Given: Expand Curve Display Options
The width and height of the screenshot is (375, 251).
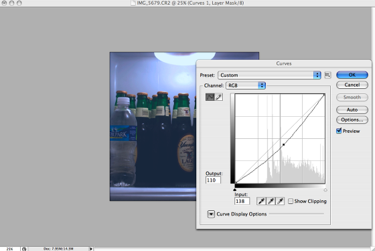Looking at the screenshot, I should point(211,214).
